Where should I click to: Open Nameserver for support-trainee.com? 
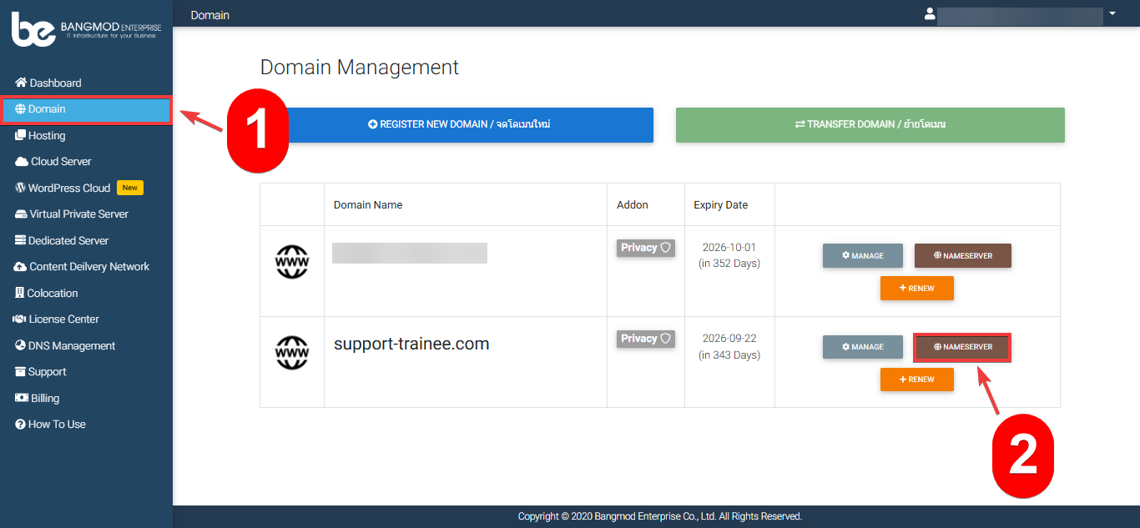[x=962, y=347]
